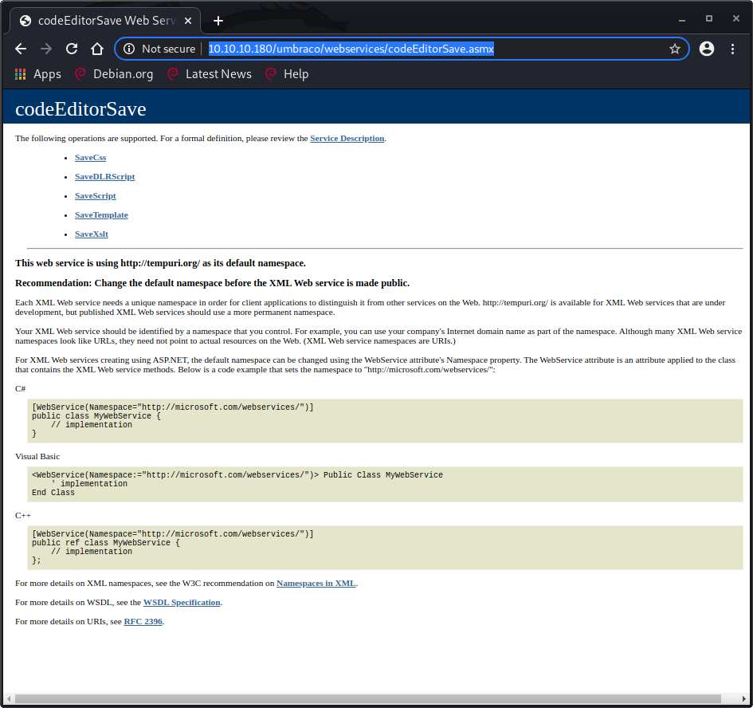Click the browser back arrow
The width and height of the screenshot is (753, 708).
coord(21,49)
